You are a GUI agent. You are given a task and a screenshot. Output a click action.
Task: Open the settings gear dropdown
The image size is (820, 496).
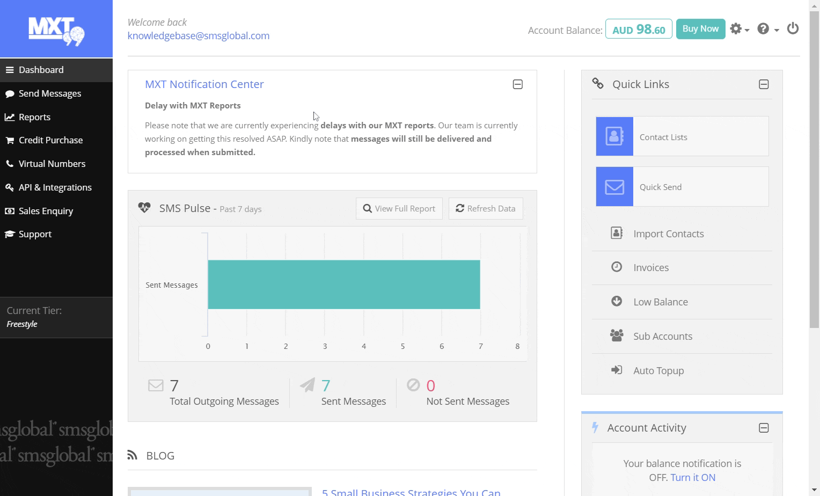pyautogui.click(x=739, y=29)
